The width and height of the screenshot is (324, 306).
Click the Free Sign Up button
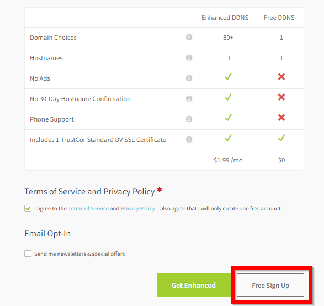(270, 285)
